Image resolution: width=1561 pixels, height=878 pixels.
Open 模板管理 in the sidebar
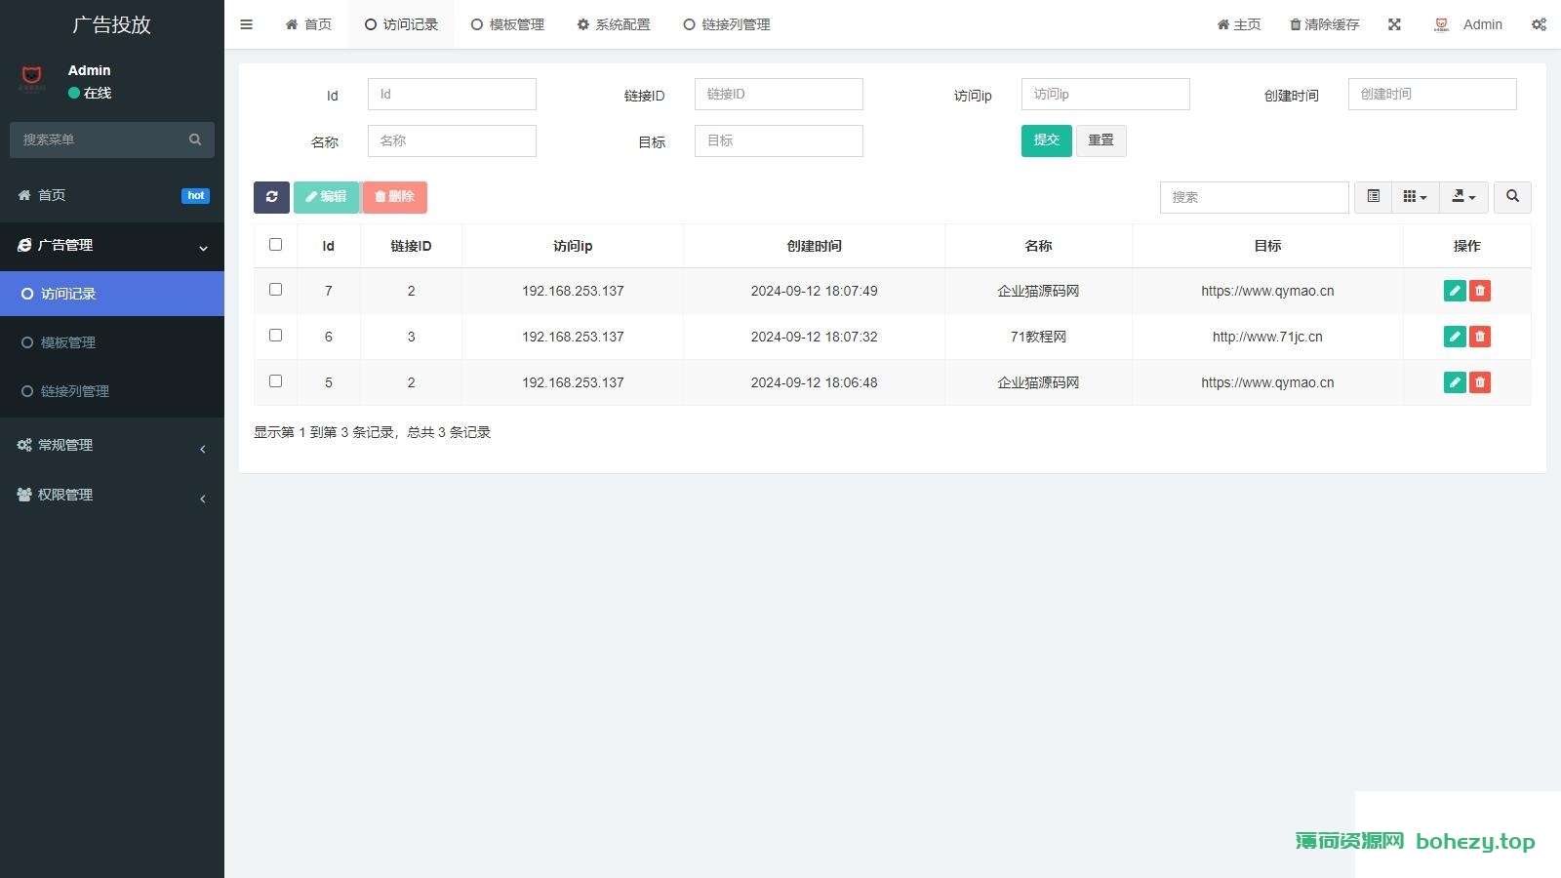[112, 342]
